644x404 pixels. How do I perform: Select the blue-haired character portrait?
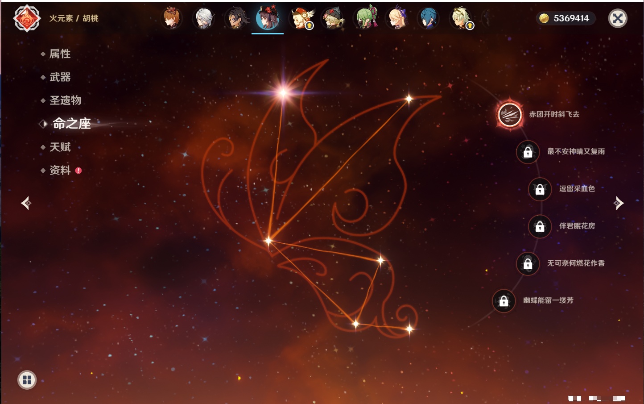click(429, 18)
